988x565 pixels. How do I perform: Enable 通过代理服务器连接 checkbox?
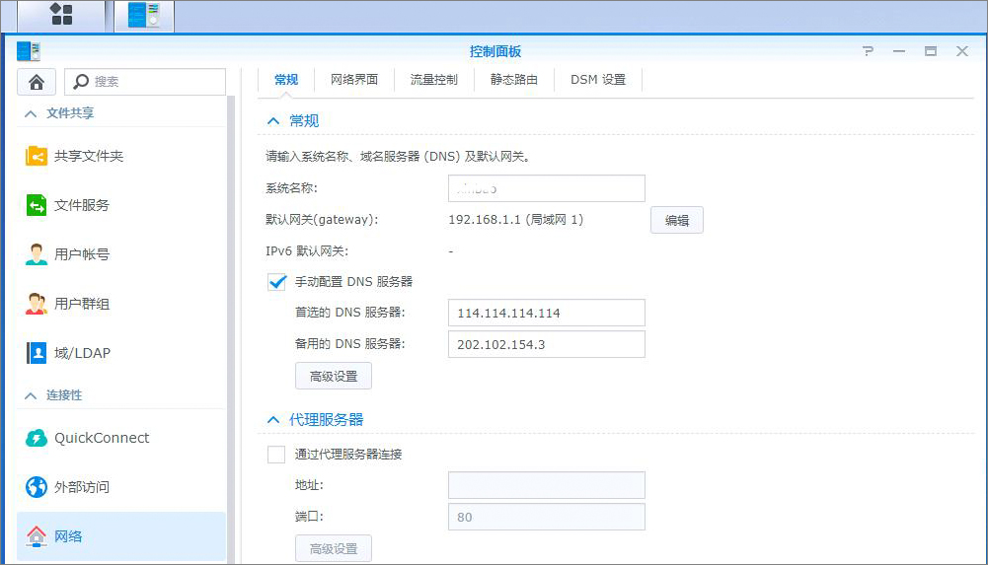(x=276, y=455)
